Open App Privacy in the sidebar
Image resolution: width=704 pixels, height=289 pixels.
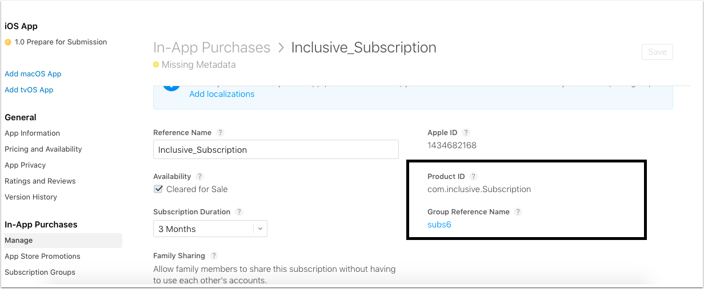pos(25,165)
